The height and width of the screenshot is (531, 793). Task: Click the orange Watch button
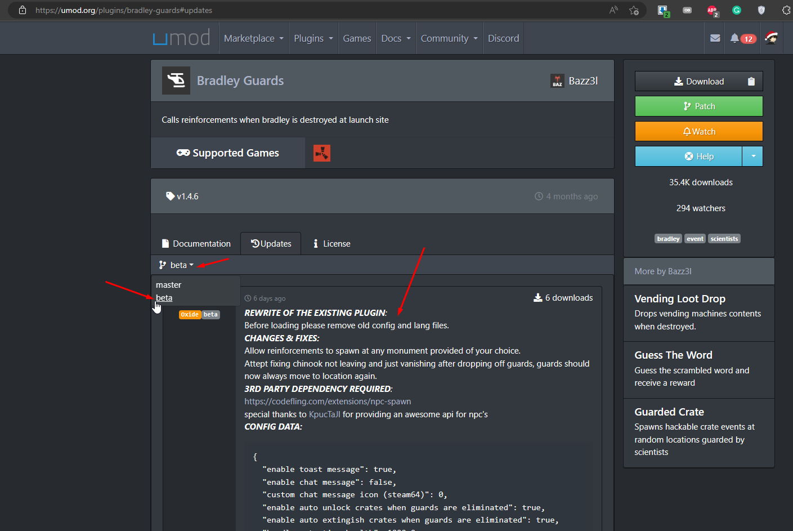pos(699,132)
